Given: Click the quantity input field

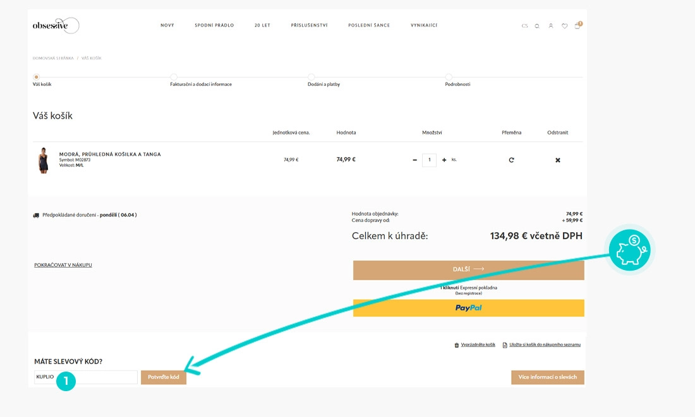Looking at the screenshot, I should coord(429,160).
